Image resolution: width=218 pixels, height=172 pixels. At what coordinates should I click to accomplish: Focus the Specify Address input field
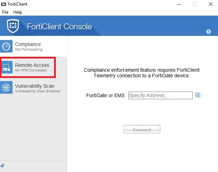pyautogui.click(x=160, y=95)
